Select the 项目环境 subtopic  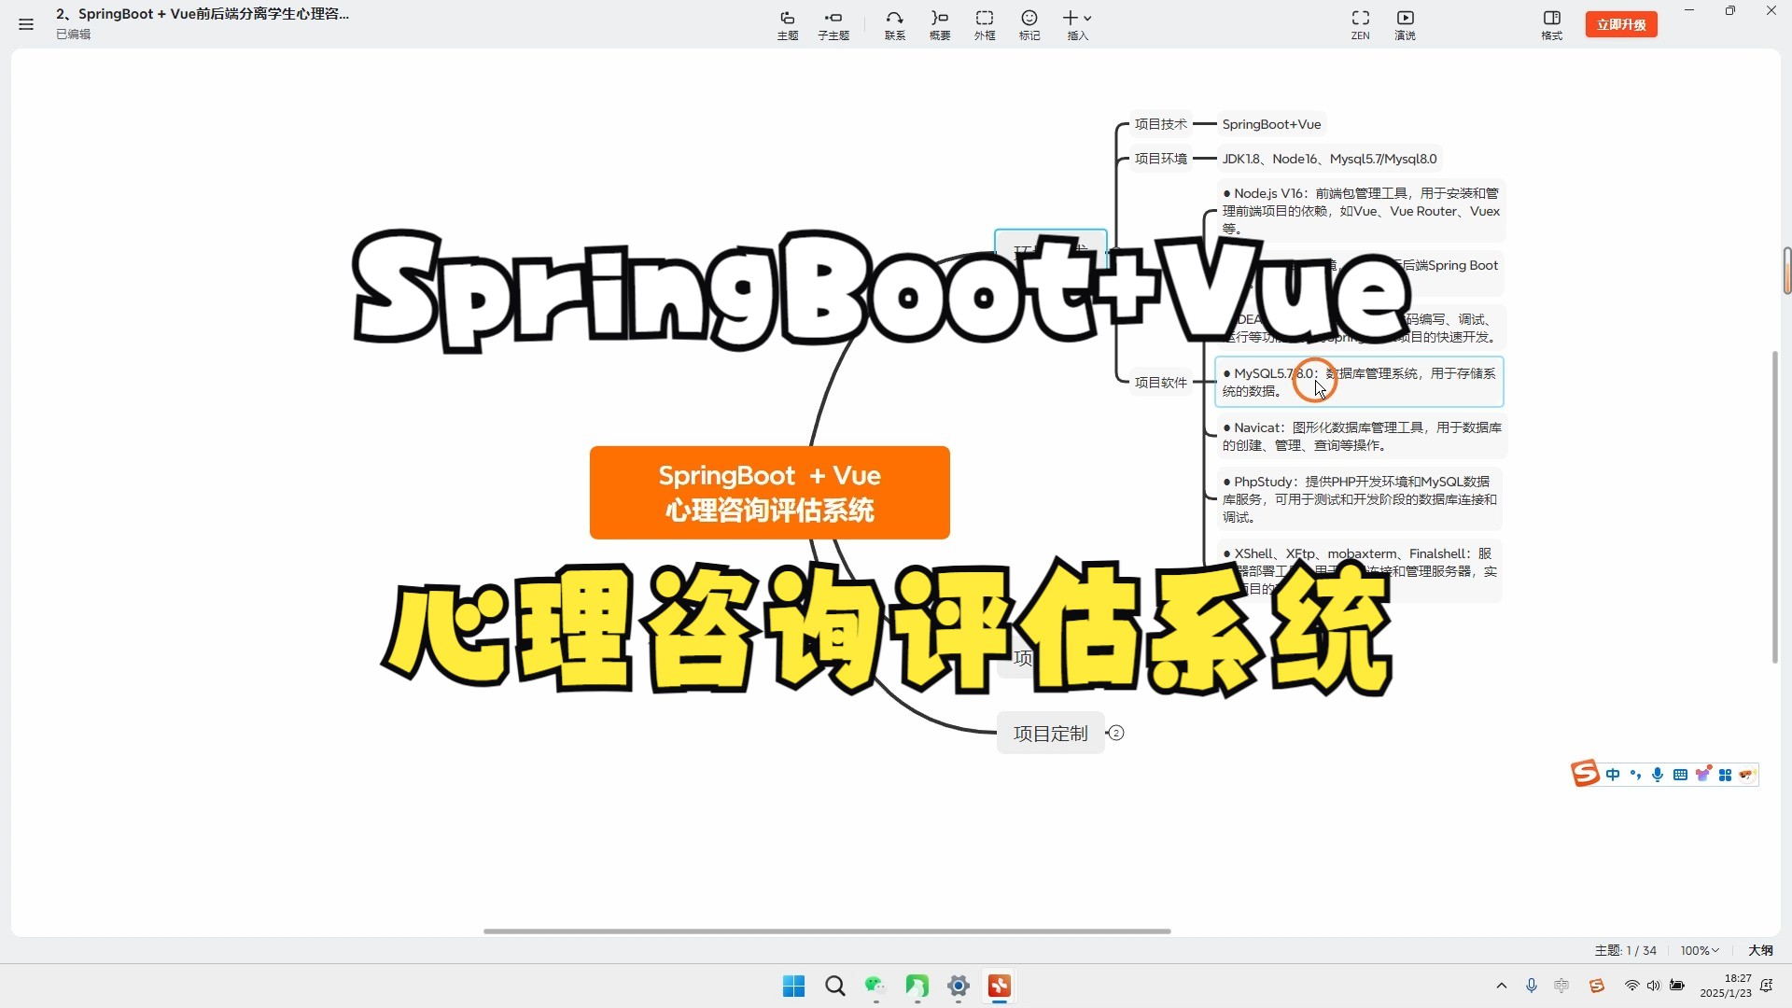point(1160,159)
